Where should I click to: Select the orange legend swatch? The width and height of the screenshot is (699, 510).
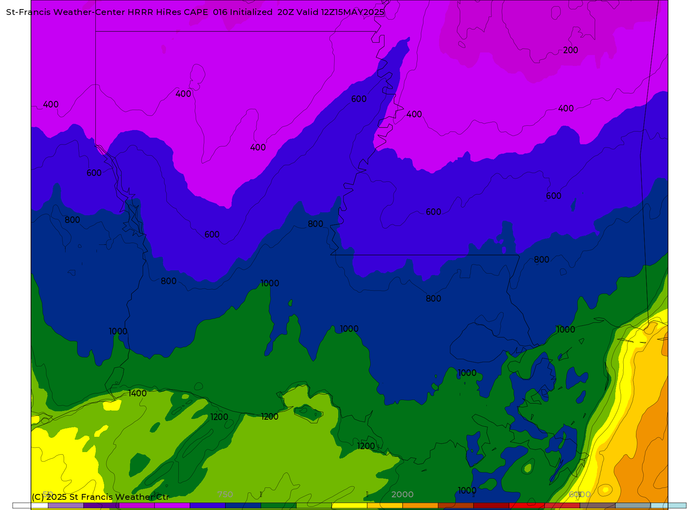tap(420, 506)
